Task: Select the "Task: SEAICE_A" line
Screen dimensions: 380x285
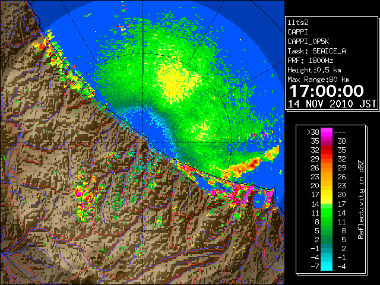Action: (x=316, y=51)
